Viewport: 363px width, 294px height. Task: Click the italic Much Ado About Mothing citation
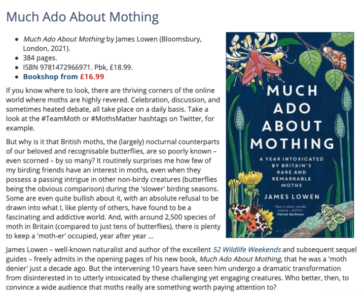pyautogui.click(x=64, y=39)
